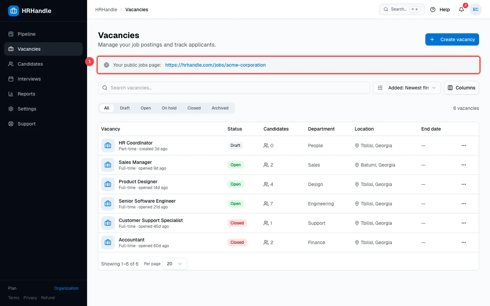Open Candidates in the sidebar

pos(43,64)
